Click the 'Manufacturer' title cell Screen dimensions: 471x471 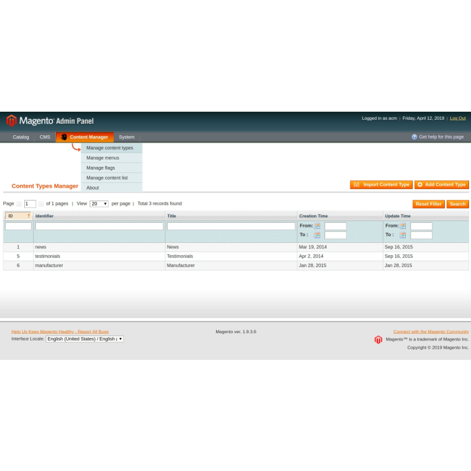coord(231,266)
